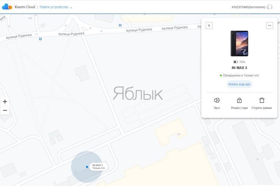Expand the Найти устройство dropdown
Screen dimensions: 280x186
[x=56, y=7]
